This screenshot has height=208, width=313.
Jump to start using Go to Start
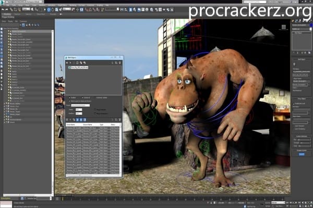[x=287, y=202]
